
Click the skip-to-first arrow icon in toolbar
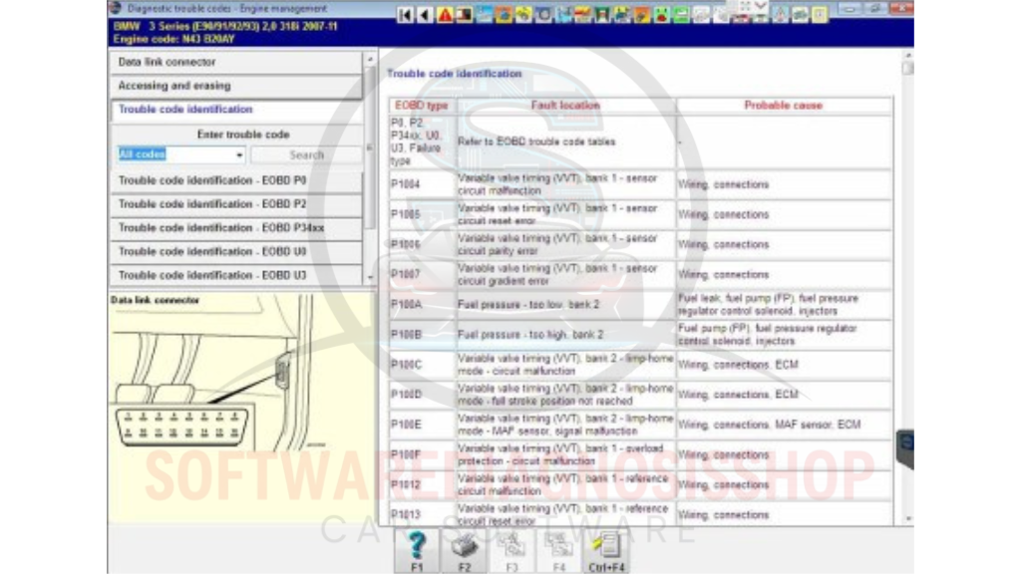click(x=405, y=15)
